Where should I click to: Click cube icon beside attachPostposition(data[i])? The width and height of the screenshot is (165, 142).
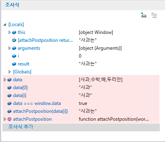pos(9,111)
